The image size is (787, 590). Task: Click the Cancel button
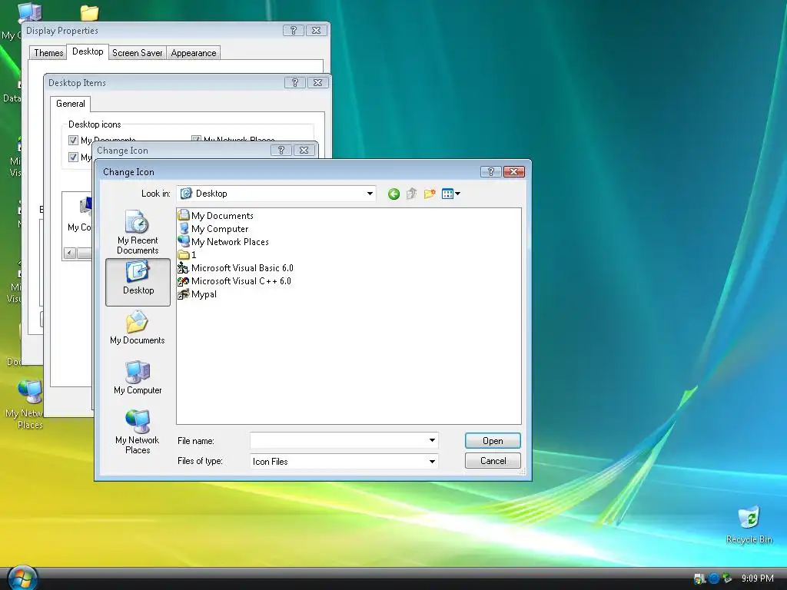coord(493,461)
